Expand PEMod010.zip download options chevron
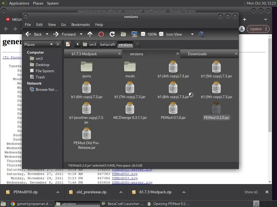This screenshot has height=207, width=277. 58,192
